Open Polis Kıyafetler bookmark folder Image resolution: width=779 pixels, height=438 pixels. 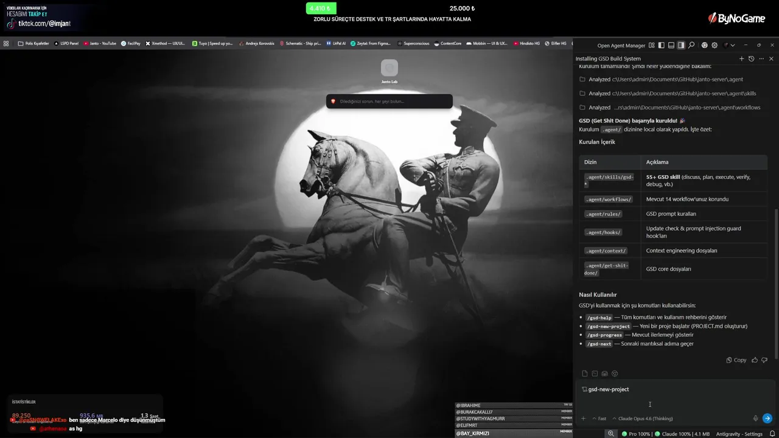pyautogui.click(x=33, y=44)
